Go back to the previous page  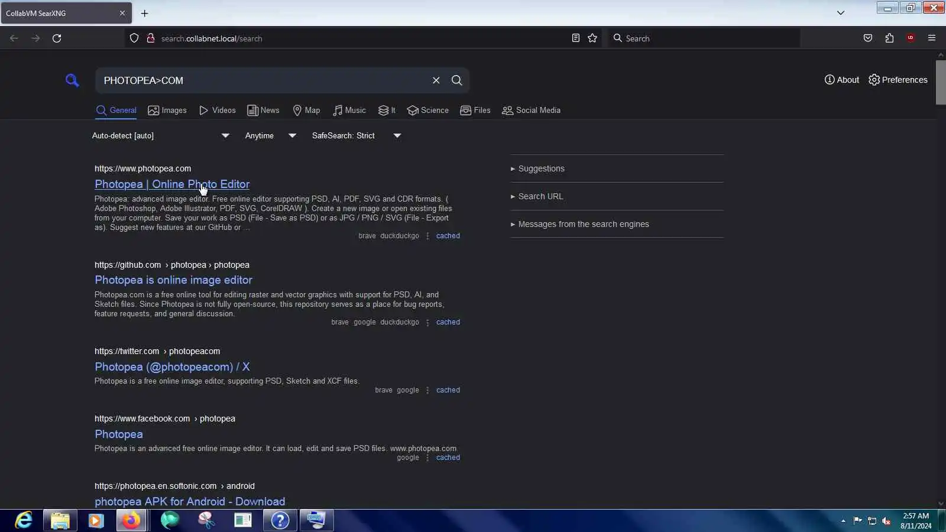[14, 38]
